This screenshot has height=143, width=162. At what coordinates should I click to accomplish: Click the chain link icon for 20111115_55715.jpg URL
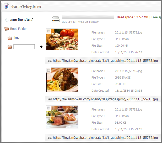click(x=50, y=99)
